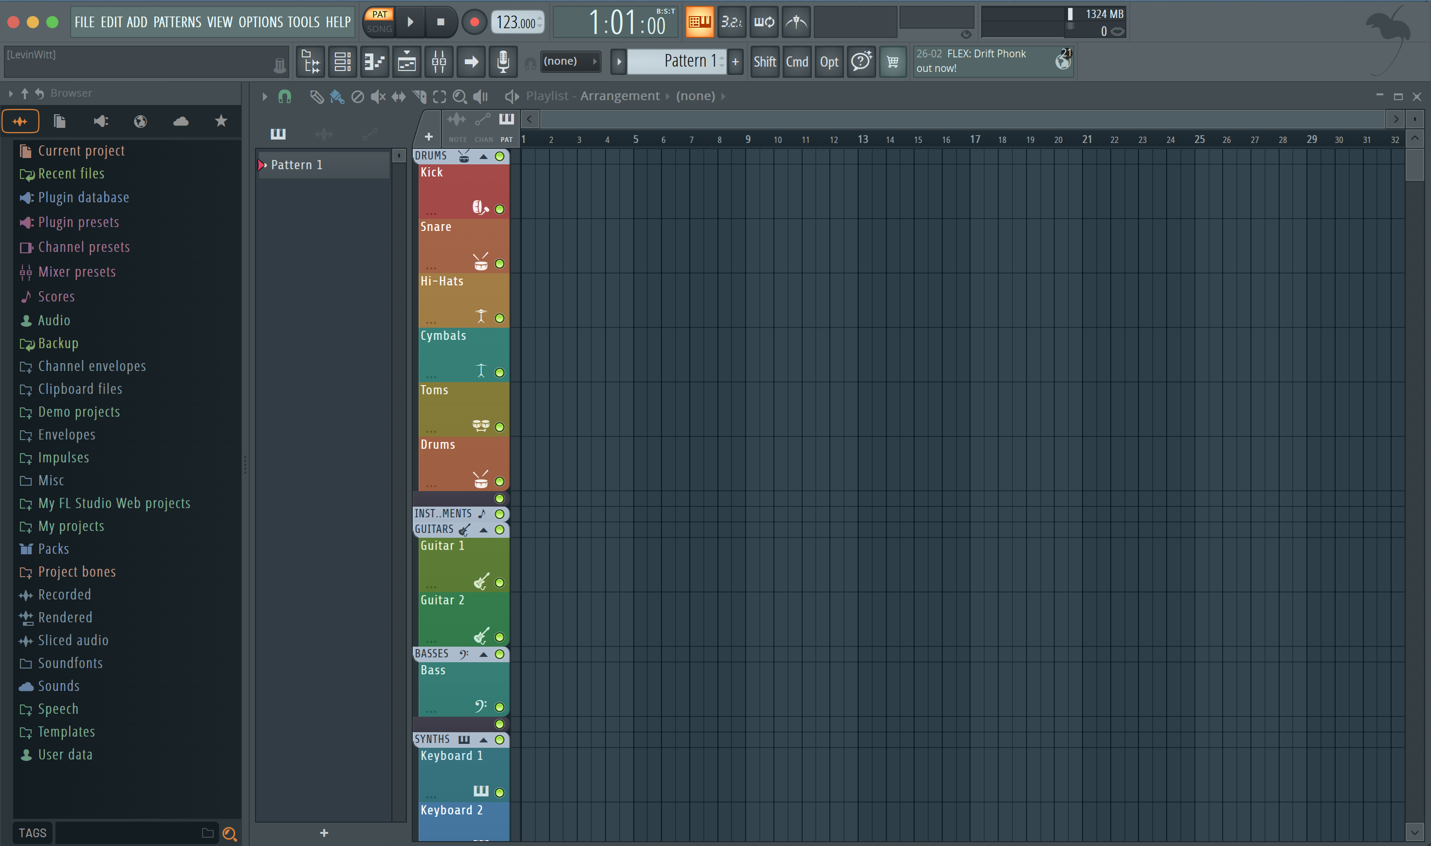The image size is (1431, 846).
Task: Adjust the tempo value showing 123.000
Action: pos(516,23)
